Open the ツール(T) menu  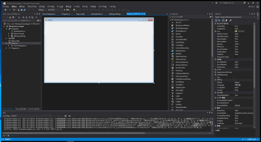click(77, 7)
